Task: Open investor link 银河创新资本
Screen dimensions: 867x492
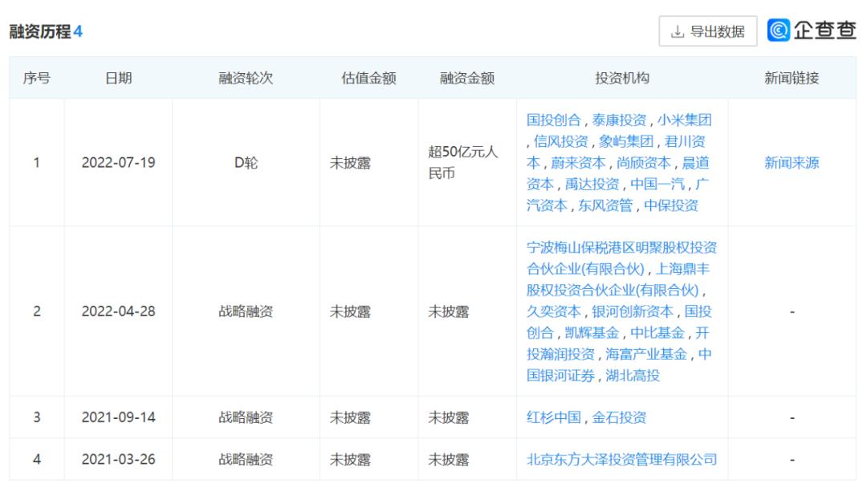Action: tap(633, 311)
